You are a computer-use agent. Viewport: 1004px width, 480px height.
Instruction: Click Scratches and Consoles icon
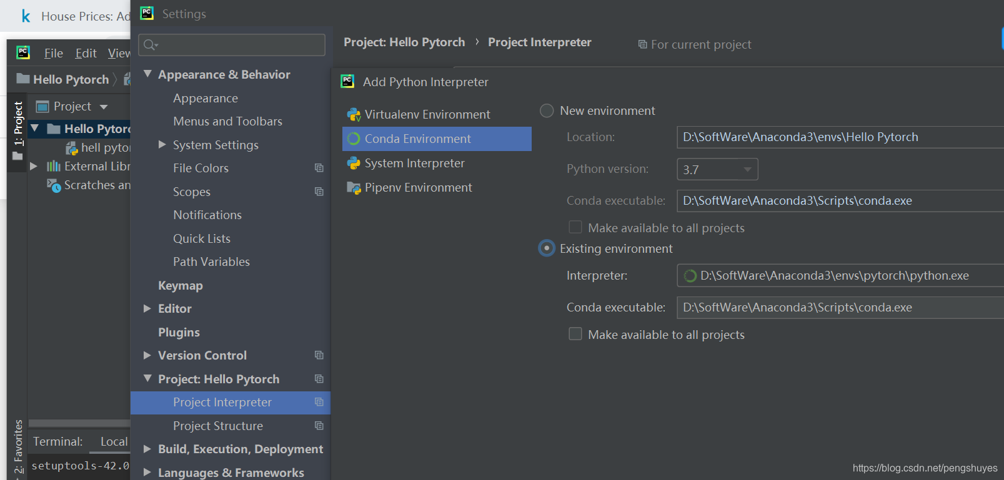click(x=54, y=185)
